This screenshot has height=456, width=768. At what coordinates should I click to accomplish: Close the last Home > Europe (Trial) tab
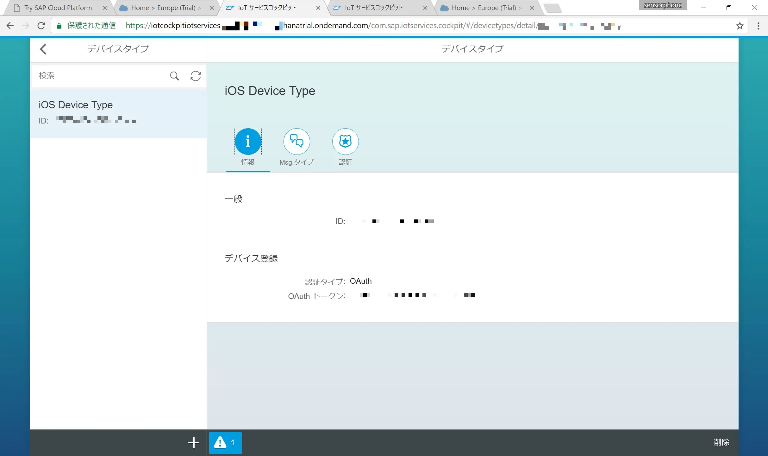[x=532, y=8]
